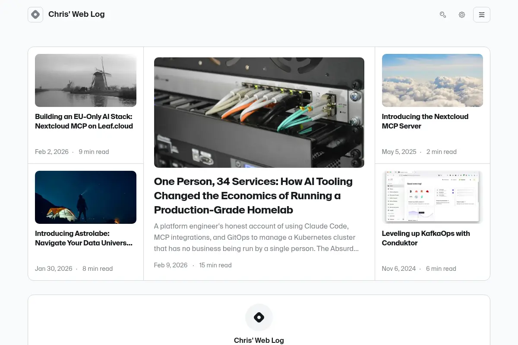518x345 pixels.
Task: Open Introducing Astrolabe article title
Action: click(84, 238)
